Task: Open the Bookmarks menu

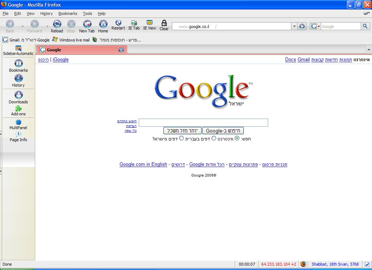Action: point(68,13)
